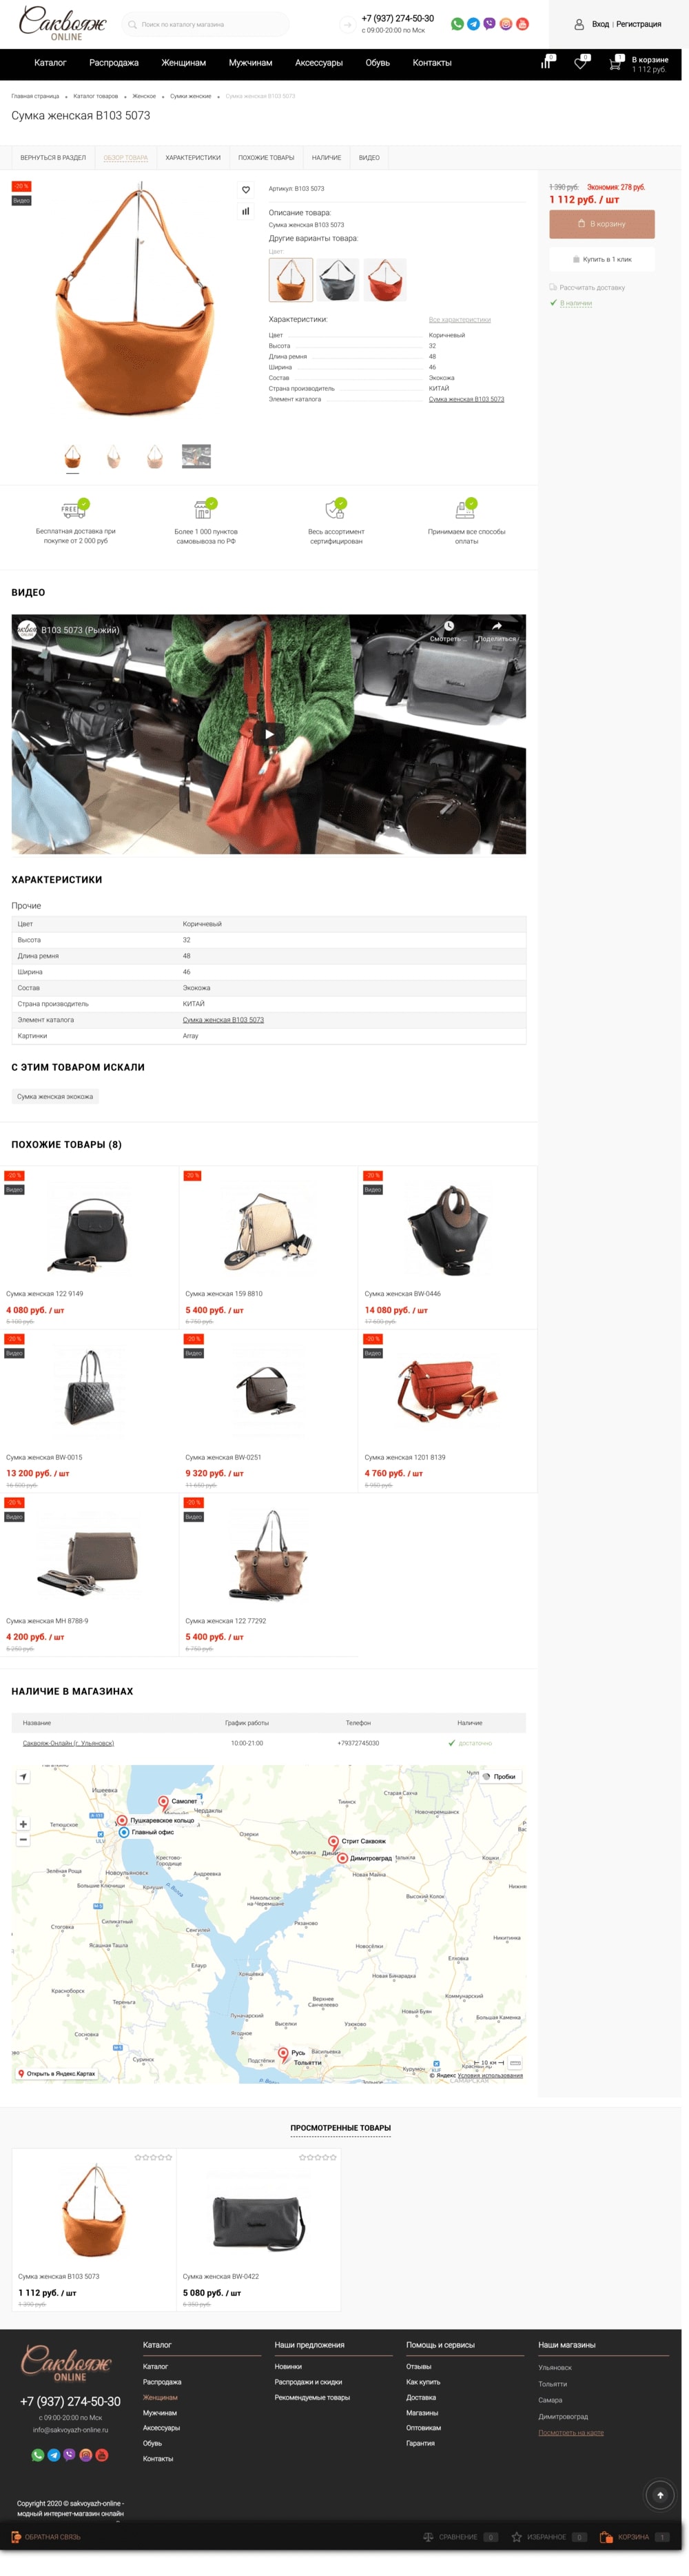Viewport: 689px width, 2576px height.
Task: Select the dark gray color variant of the bag
Action: (338, 280)
